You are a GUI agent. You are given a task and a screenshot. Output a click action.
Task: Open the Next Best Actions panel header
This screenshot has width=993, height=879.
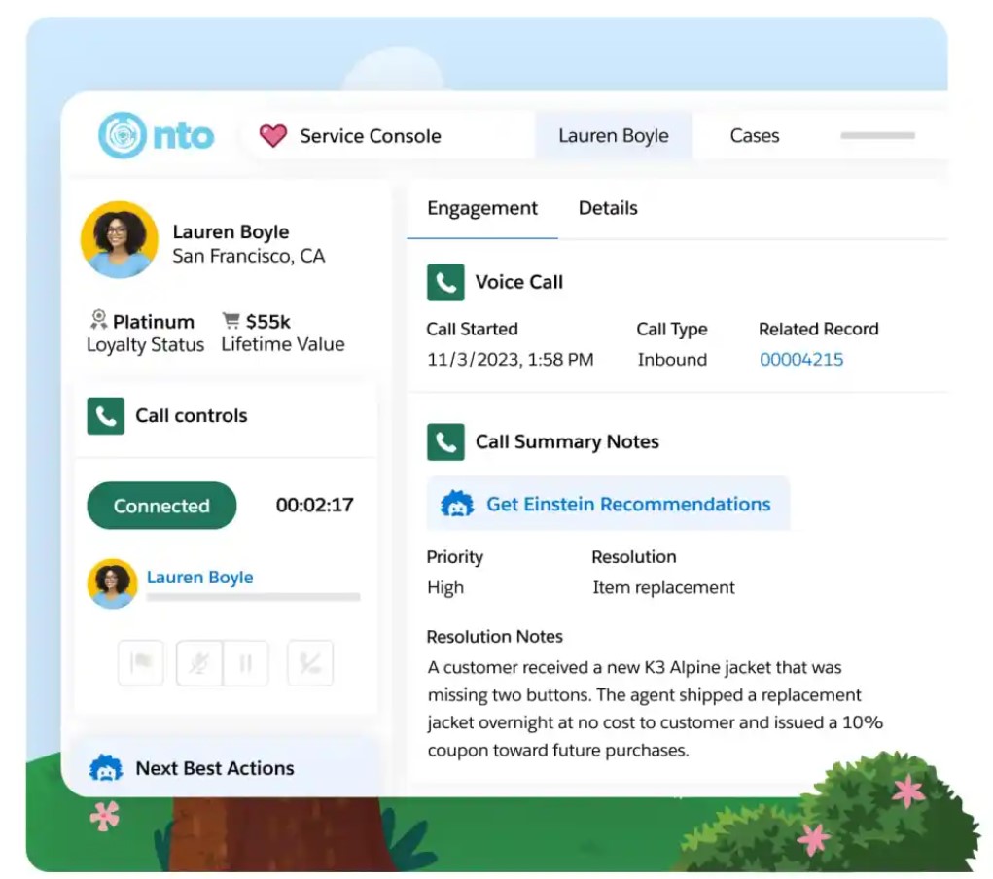pos(225,767)
